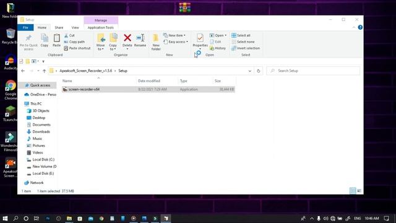Click Invert selection in ribbon

click(x=246, y=48)
